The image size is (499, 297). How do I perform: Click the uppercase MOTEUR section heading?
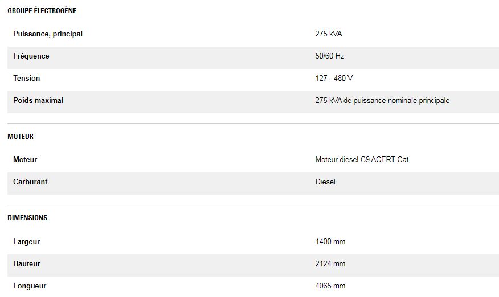(x=21, y=137)
